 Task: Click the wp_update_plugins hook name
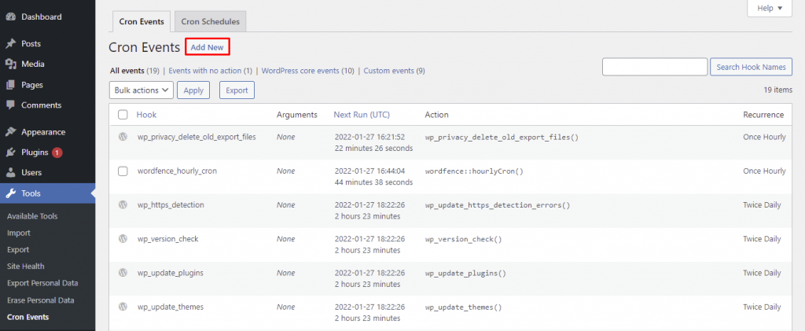point(171,273)
